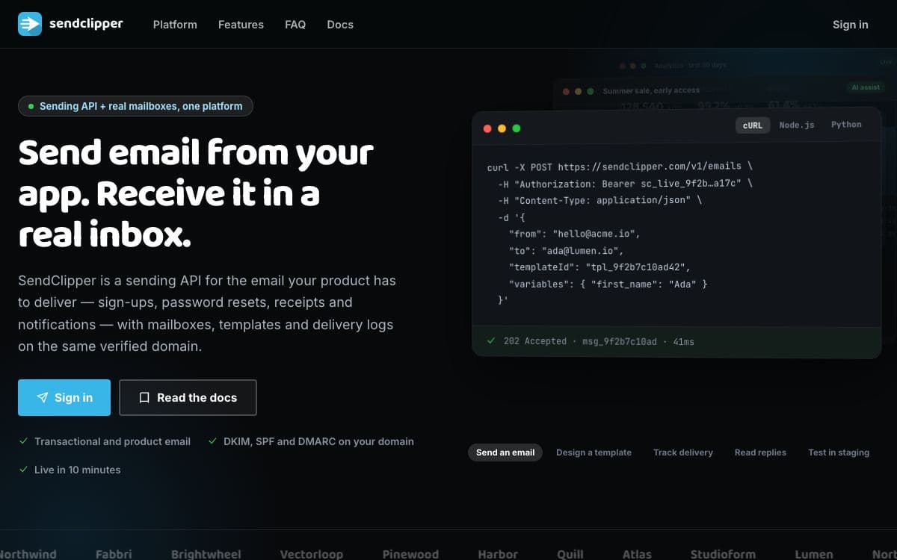Image resolution: width=897 pixels, height=560 pixels.
Task: Click the yellow dot in code window
Action: [502, 128]
